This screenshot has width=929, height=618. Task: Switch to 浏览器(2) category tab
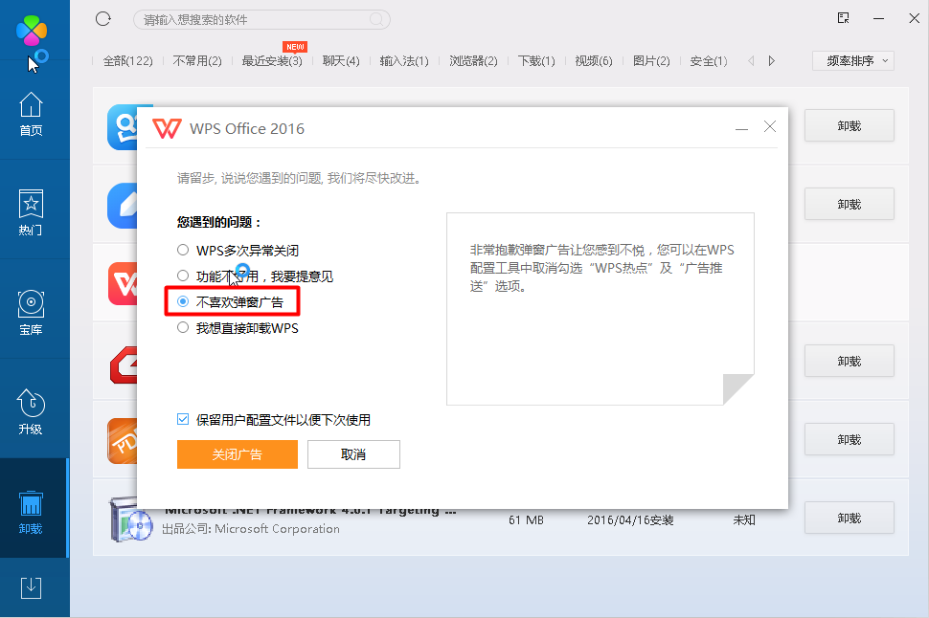click(473, 61)
